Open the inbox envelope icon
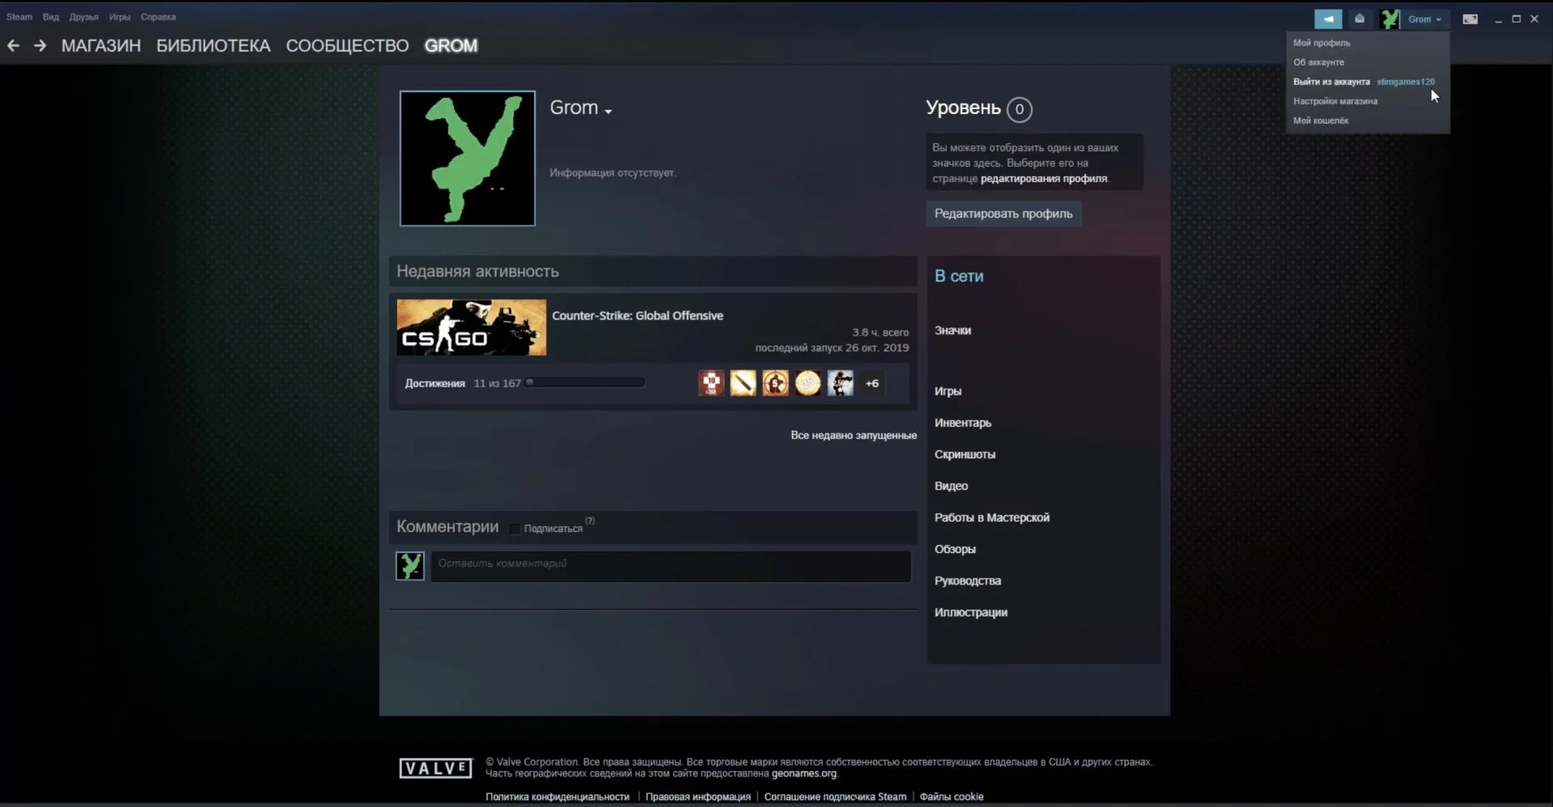This screenshot has height=807, width=1553. click(x=1360, y=19)
